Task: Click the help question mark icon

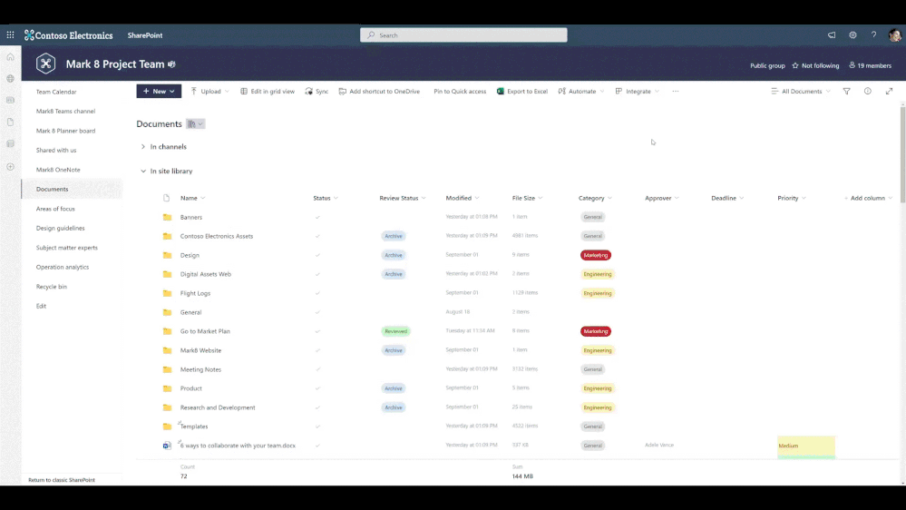Action: tap(873, 34)
